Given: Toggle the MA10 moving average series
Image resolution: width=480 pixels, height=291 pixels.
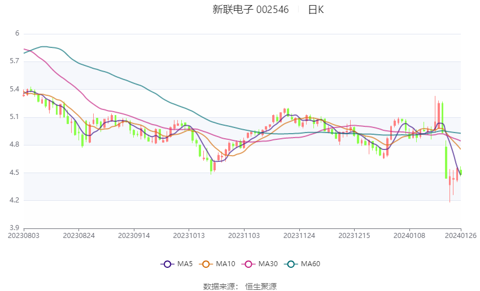Looking at the screenshot, I should pyautogui.click(x=217, y=264).
